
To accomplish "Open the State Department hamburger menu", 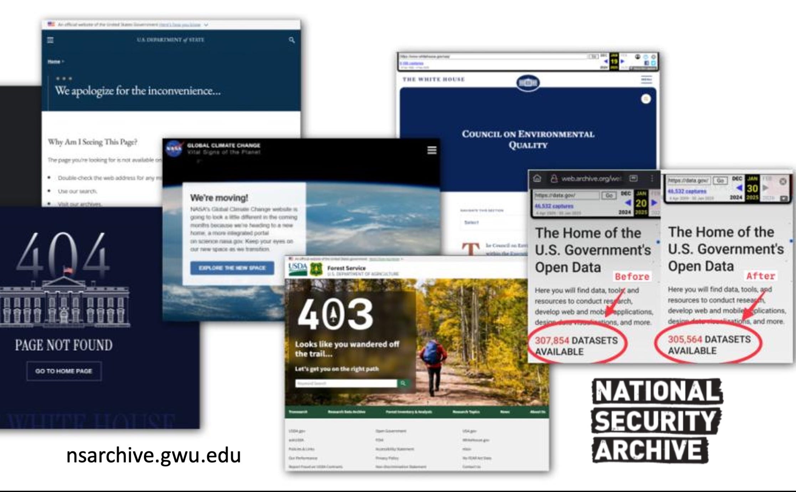I will pos(51,40).
